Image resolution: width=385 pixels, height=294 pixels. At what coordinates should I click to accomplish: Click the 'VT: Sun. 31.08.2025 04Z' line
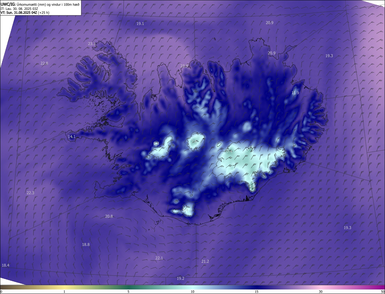[x=25, y=13]
